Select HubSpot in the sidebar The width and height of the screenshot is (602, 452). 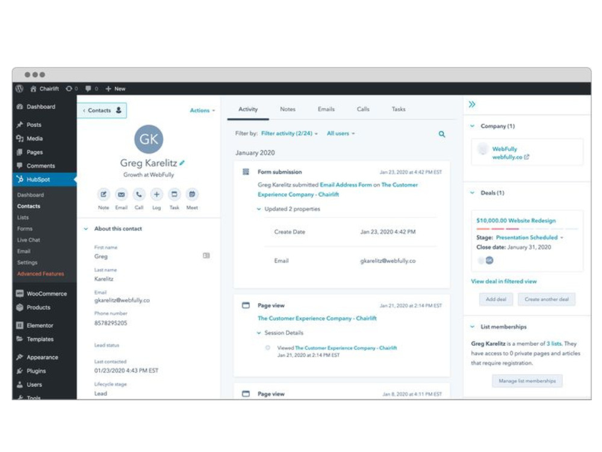pos(44,180)
